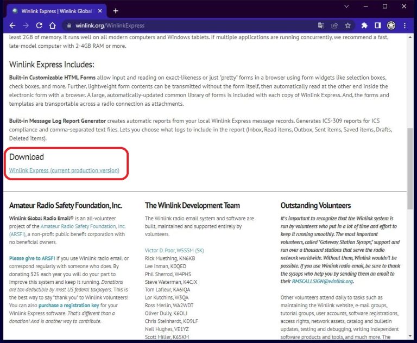This screenshot has height=343, width=417.
Task: Toggle the browser side panel
Action: 378,26
